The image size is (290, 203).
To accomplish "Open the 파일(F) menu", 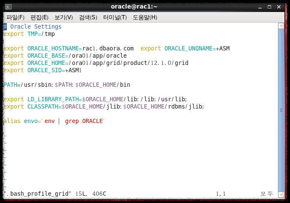I will (x=15, y=18).
